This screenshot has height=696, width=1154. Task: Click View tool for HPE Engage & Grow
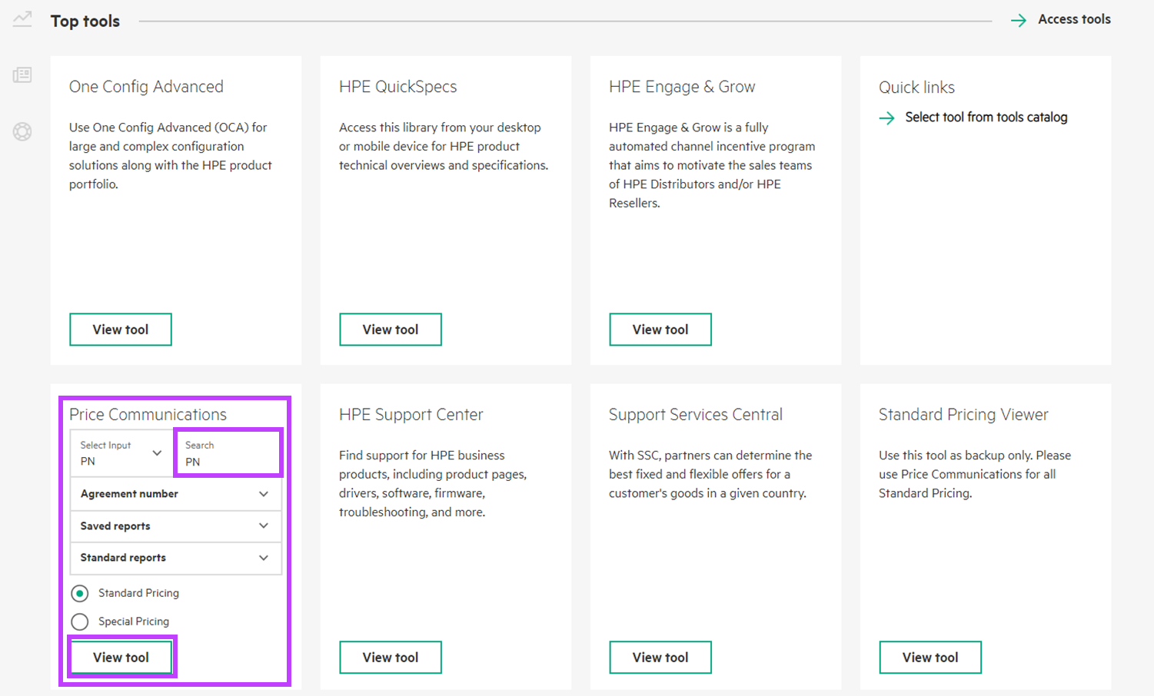click(x=660, y=330)
